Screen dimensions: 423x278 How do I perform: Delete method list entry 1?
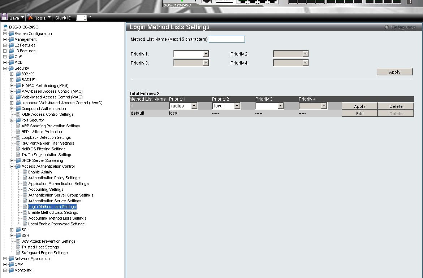396,106
